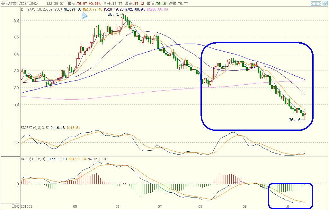The width and height of the screenshot is (329, 210).
Task: Click the 最新:76.97 latest price value
Action: (x=77, y=4)
